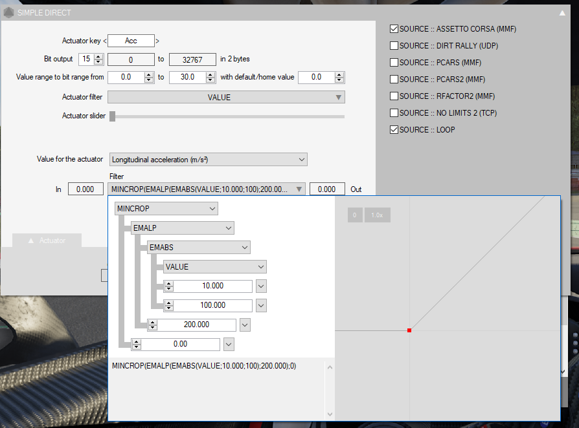Uncheck SOURCE :: ASSETTO CORSA (MMF)
The width and height of the screenshot is (579, 428).
pos(394,28)
